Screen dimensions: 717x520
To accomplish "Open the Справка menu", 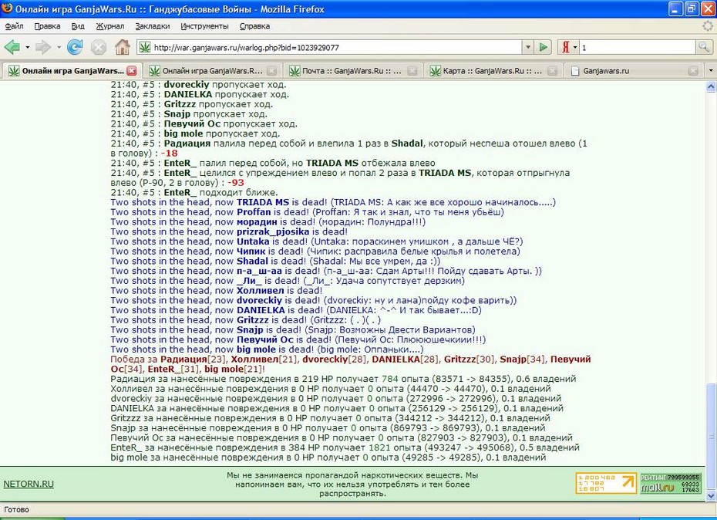I will [254, 26].
